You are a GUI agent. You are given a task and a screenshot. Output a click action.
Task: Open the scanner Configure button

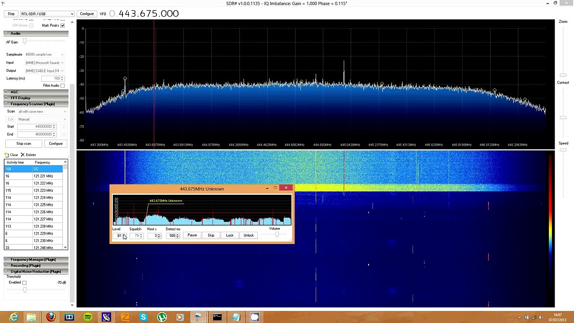[x=56, y=144]
